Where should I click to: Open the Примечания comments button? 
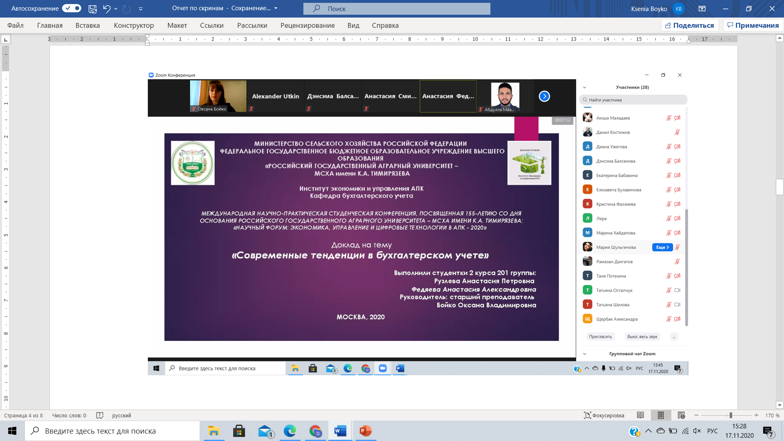[753, 25]
